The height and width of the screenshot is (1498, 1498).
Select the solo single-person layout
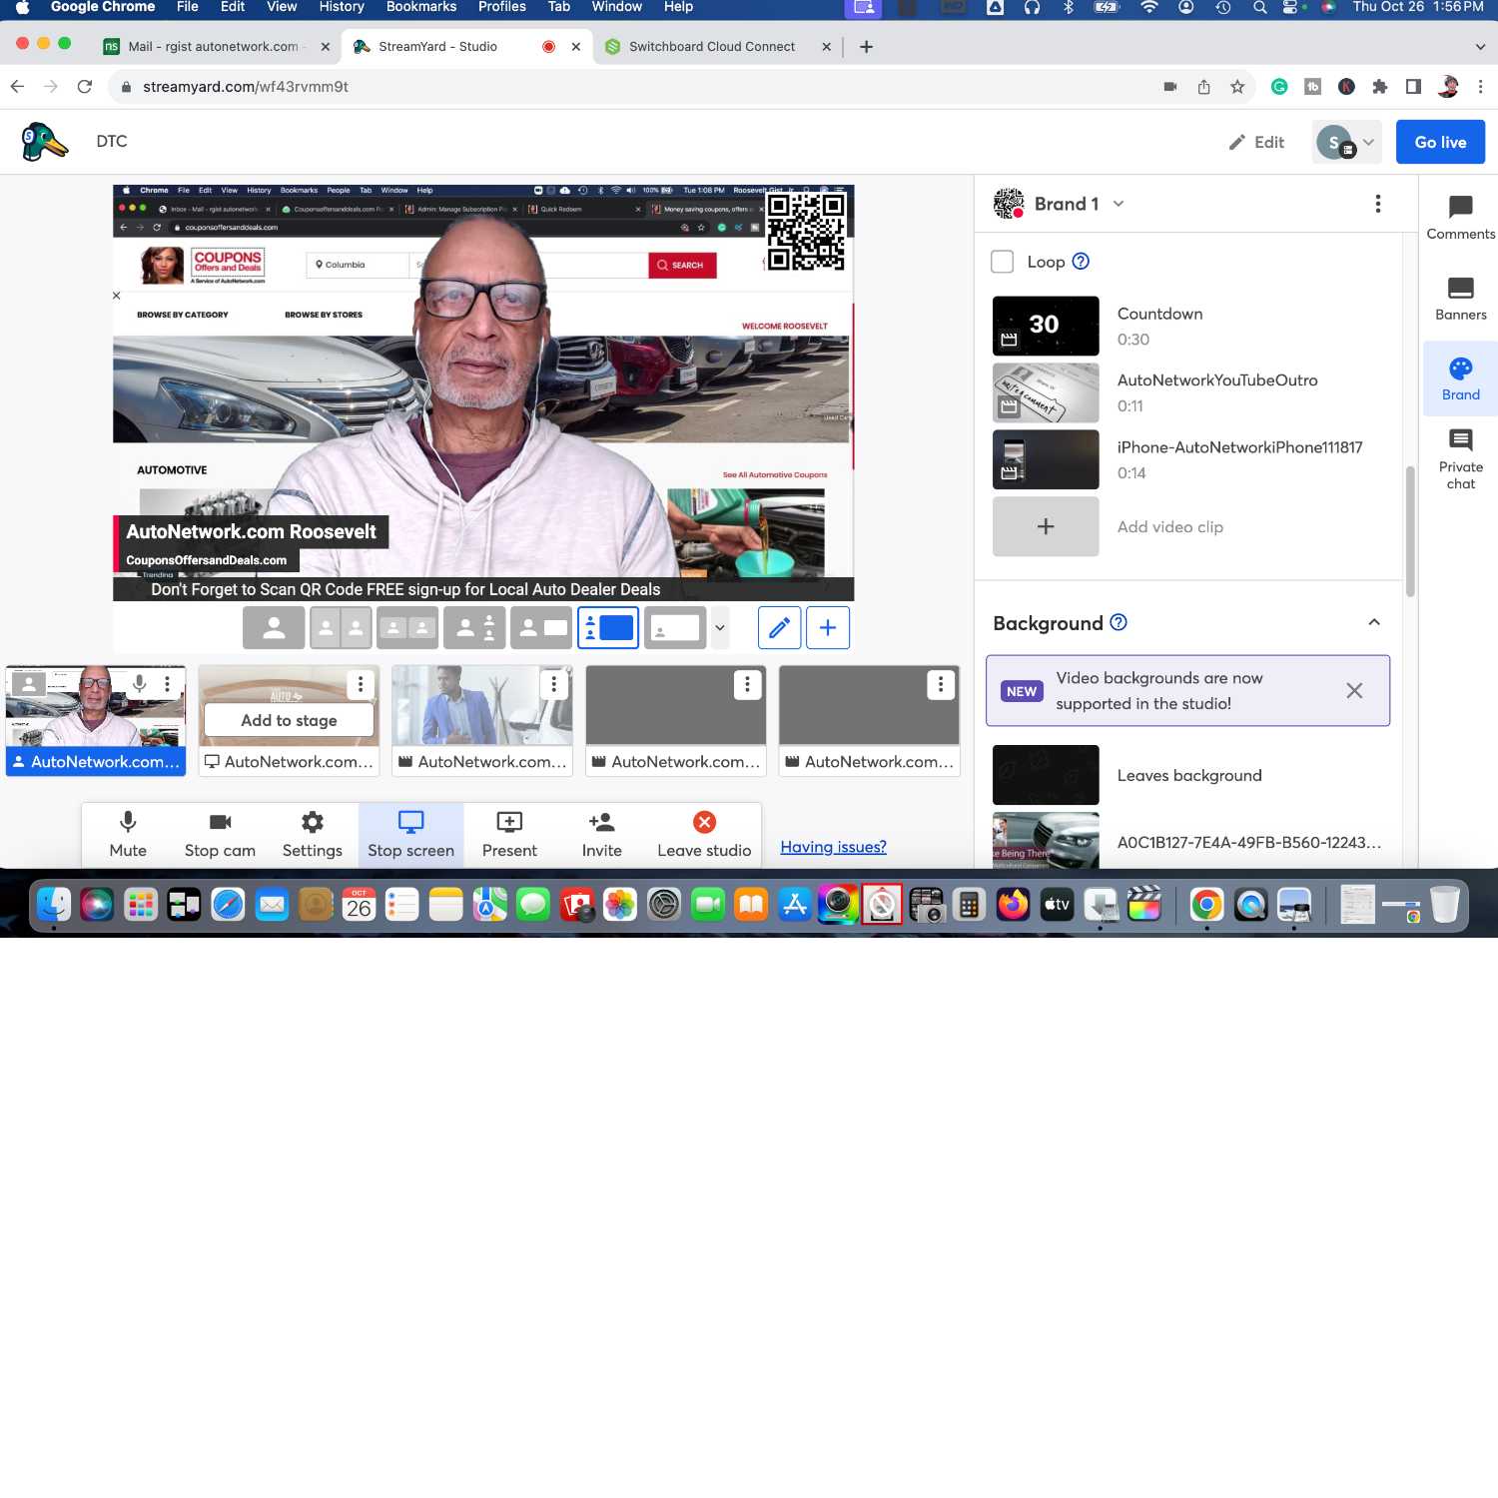click(x=274, y=628)
